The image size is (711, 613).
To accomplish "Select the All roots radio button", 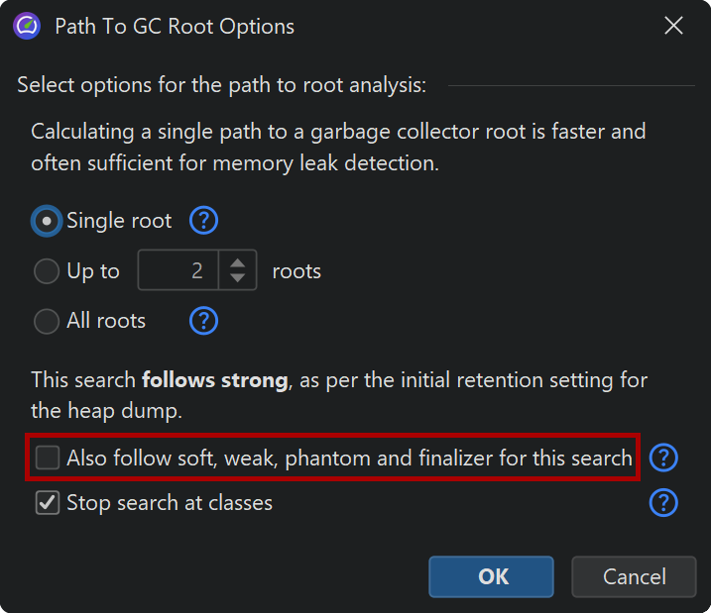I will pos(47,321).
